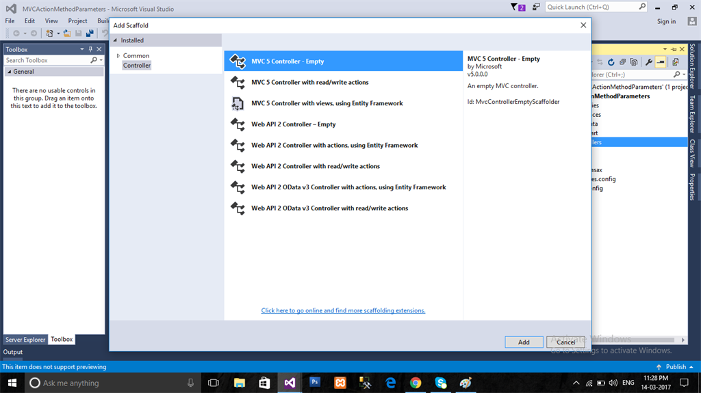Screen dimensions: 701x393
Task: Select Web API 2 Controller with read/write actions
Action: pyautogui.click(x=343, y=166)
